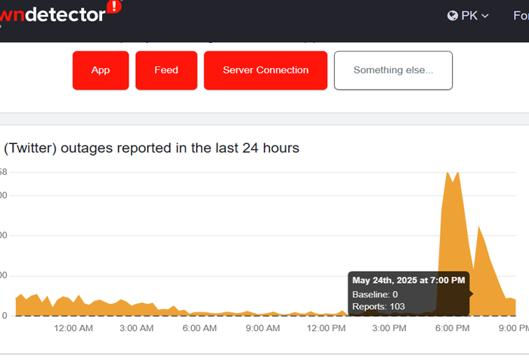Image resolution: width=529 pixels, height=362 pixels.
Task: Choose the 'Something else...' option
Action: coord(393,70)
